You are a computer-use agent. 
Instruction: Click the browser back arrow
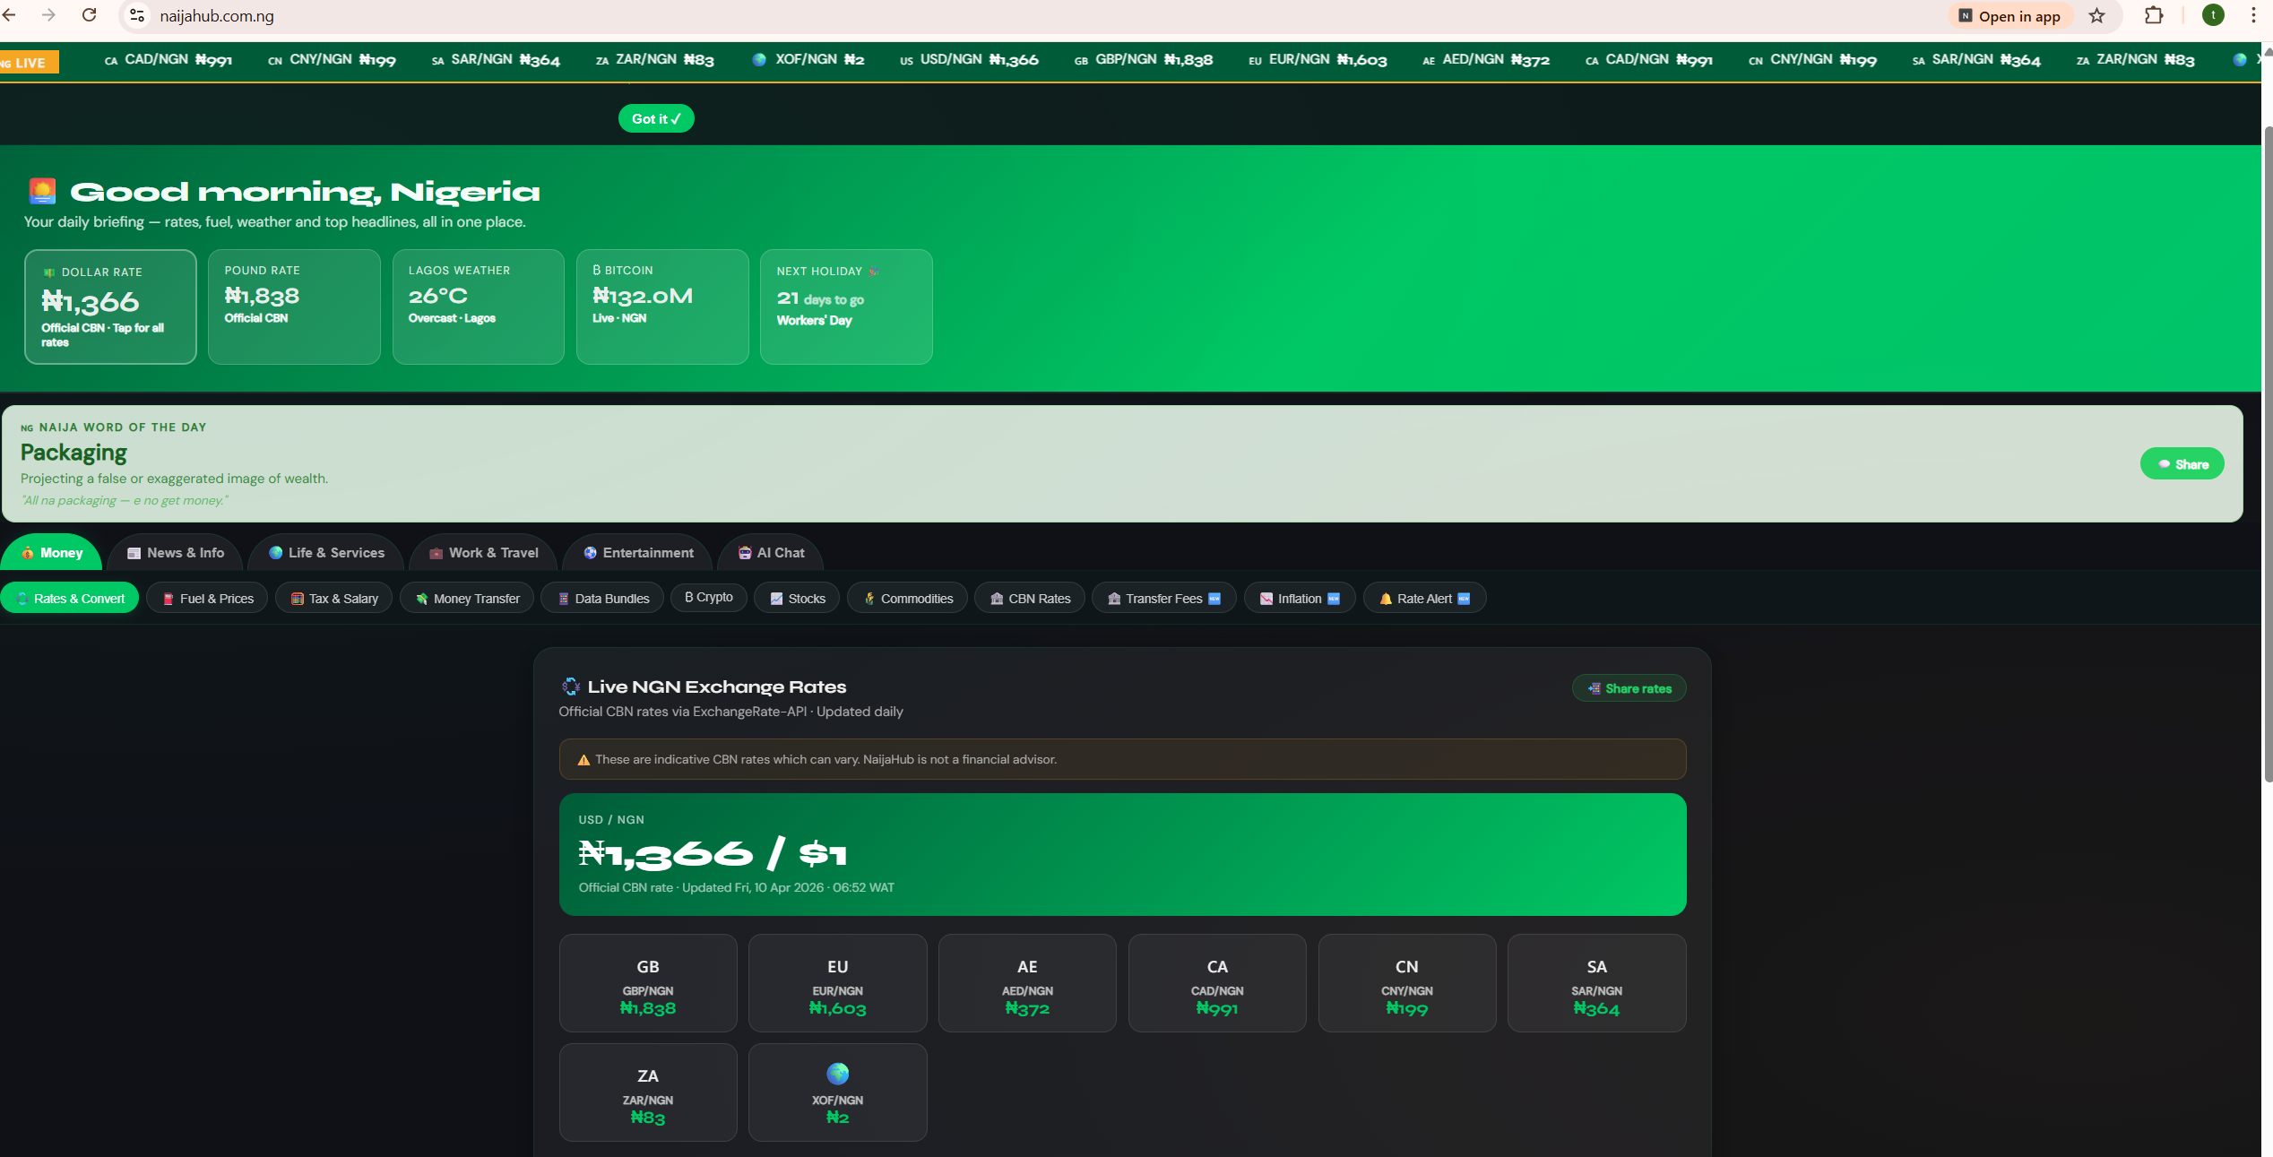[9, 15]
